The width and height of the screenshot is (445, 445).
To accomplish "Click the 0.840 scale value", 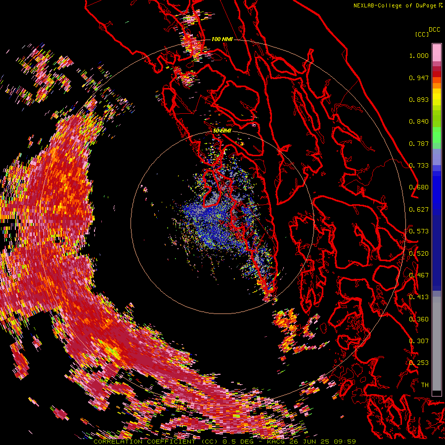I will (419, 122).
